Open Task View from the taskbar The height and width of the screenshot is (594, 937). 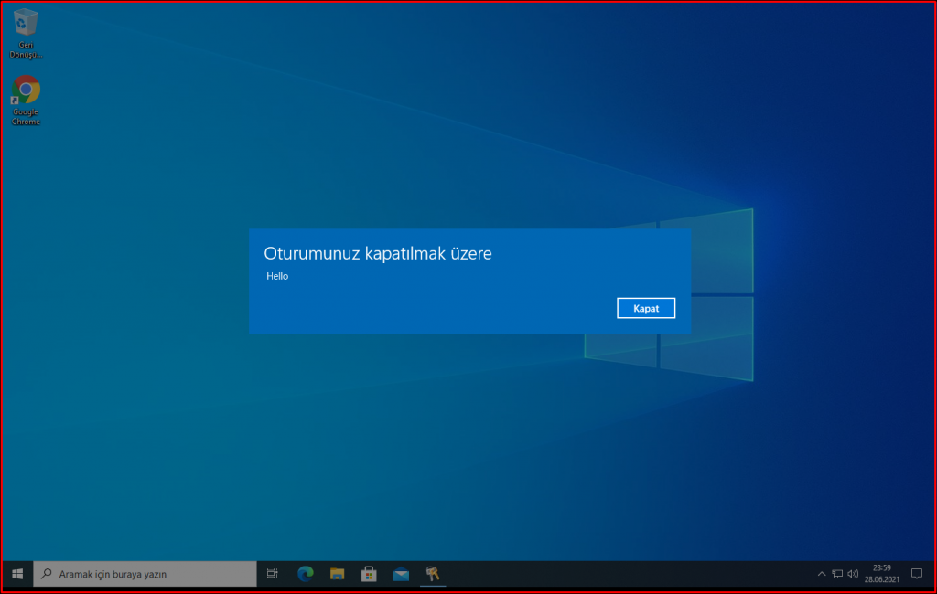tap(272, 574)
